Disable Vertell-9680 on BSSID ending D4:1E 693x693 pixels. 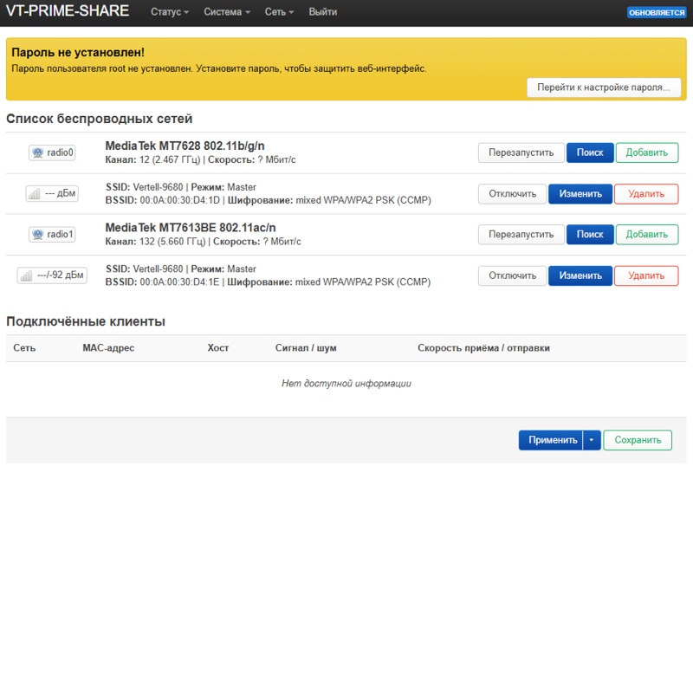point(512,275)
